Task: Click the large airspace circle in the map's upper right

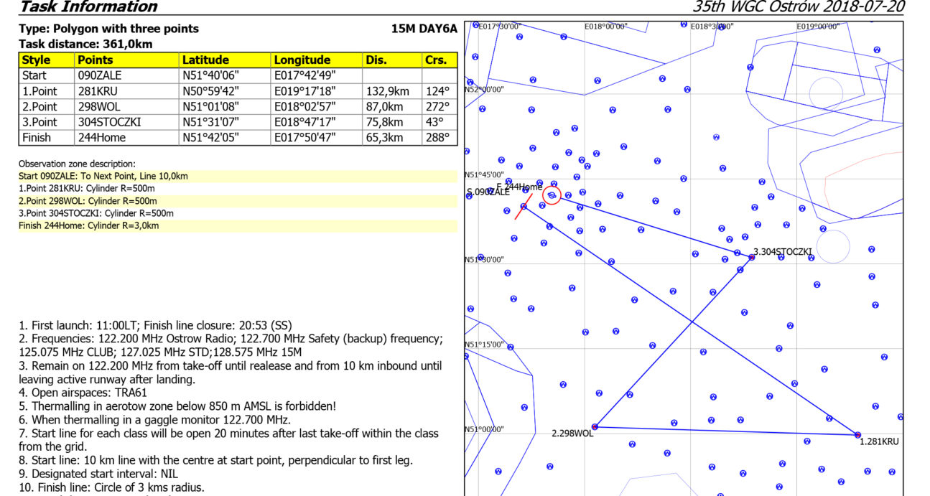Action: [826, 93]
